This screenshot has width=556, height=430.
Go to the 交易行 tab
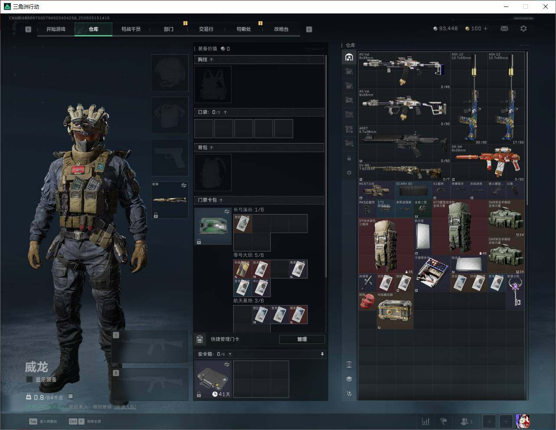(206, 29)
